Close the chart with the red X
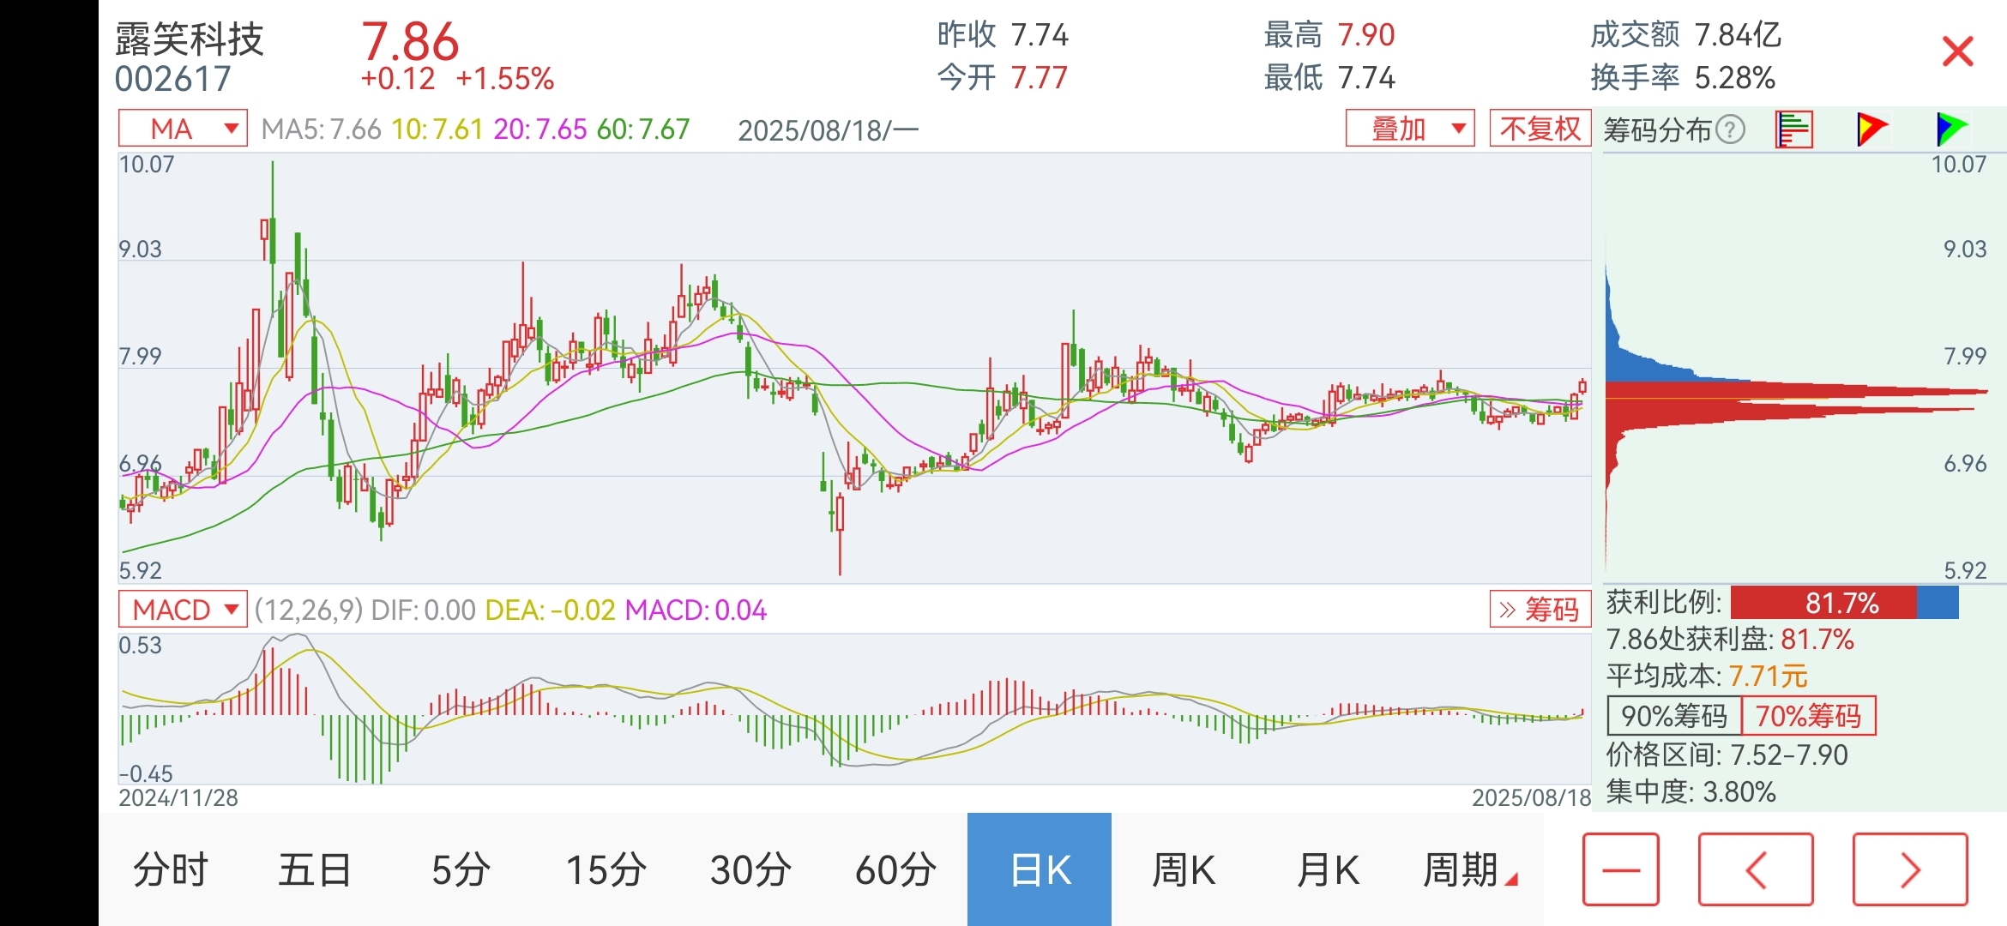This screenshot has width=2007, height=926. click(x=1957, y=52)
